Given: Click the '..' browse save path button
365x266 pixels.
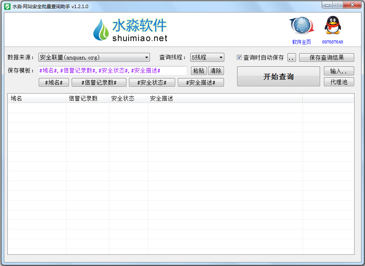Looking at the screenshot, I should pyautogui.click(x=292, y=57).
